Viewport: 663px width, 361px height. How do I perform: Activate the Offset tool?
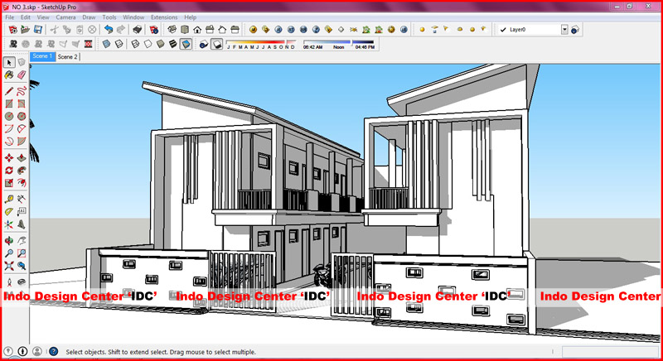22,183
